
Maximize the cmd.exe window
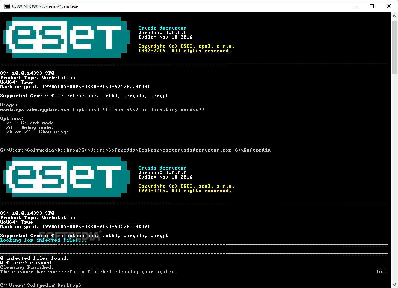coord(372,6)
